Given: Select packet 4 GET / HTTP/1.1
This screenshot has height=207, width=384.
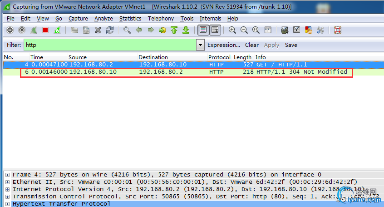Looking at the screenshot, I should [193, 65].
